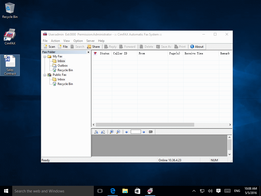Sort by the Caller ID column header

click(x=124, y=53)
